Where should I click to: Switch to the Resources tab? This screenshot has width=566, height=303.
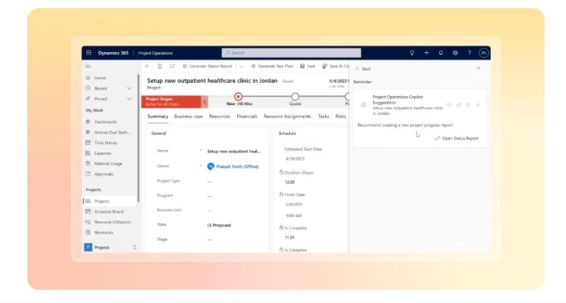click(220, 117)
